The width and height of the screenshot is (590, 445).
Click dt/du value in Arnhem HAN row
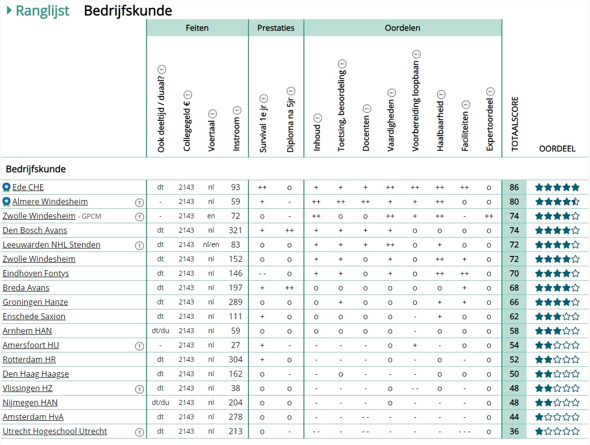[160, 331]
